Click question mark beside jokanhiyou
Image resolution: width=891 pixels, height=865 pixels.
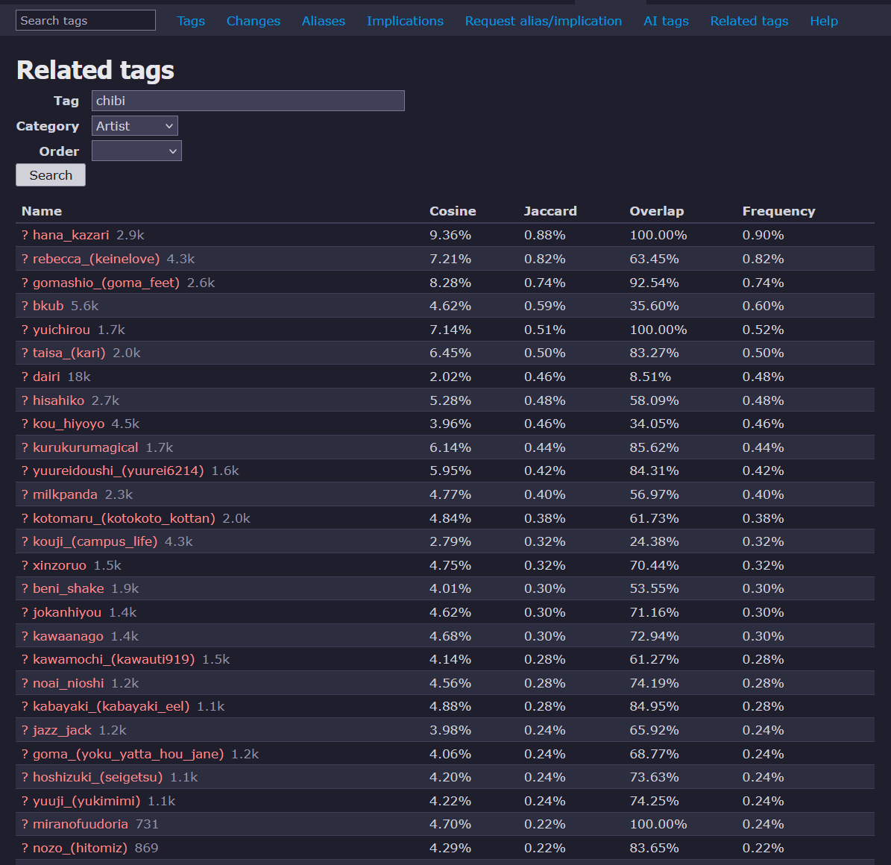(25, 613)
